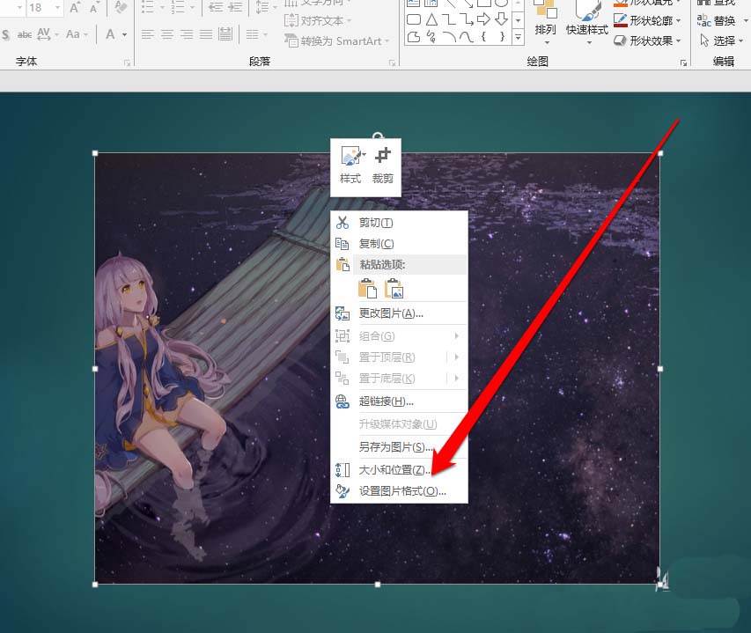
Task: Select the curve shape
Action: 467,37
